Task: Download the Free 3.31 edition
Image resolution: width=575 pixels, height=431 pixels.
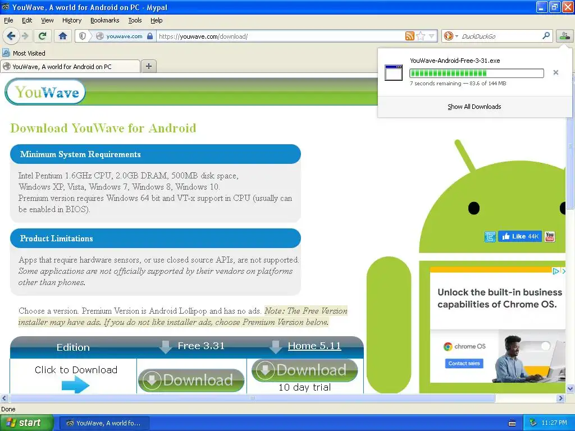Action: pos(191,380)
